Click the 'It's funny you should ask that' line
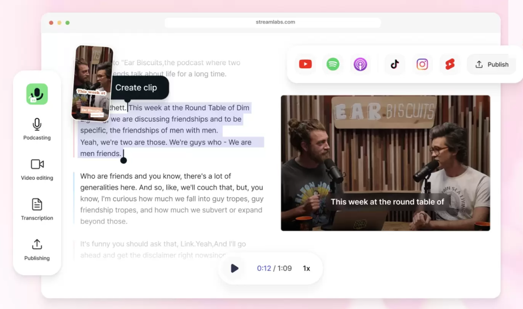Image resolution: width=523 pixels, height=309 pixels. [x=163, y=244]
